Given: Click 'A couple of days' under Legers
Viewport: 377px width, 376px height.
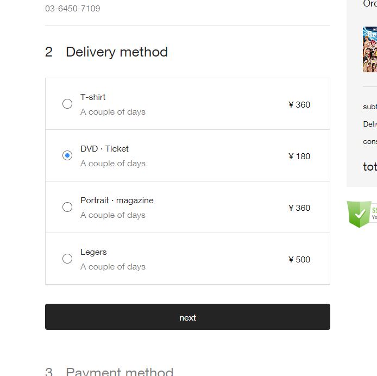Looking at the screenshot, I should (x=113, y=267).
